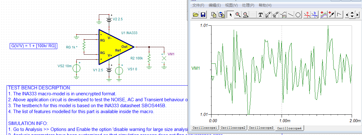
Task: Click the right arrow scroll button
Action: pos(358,15)
